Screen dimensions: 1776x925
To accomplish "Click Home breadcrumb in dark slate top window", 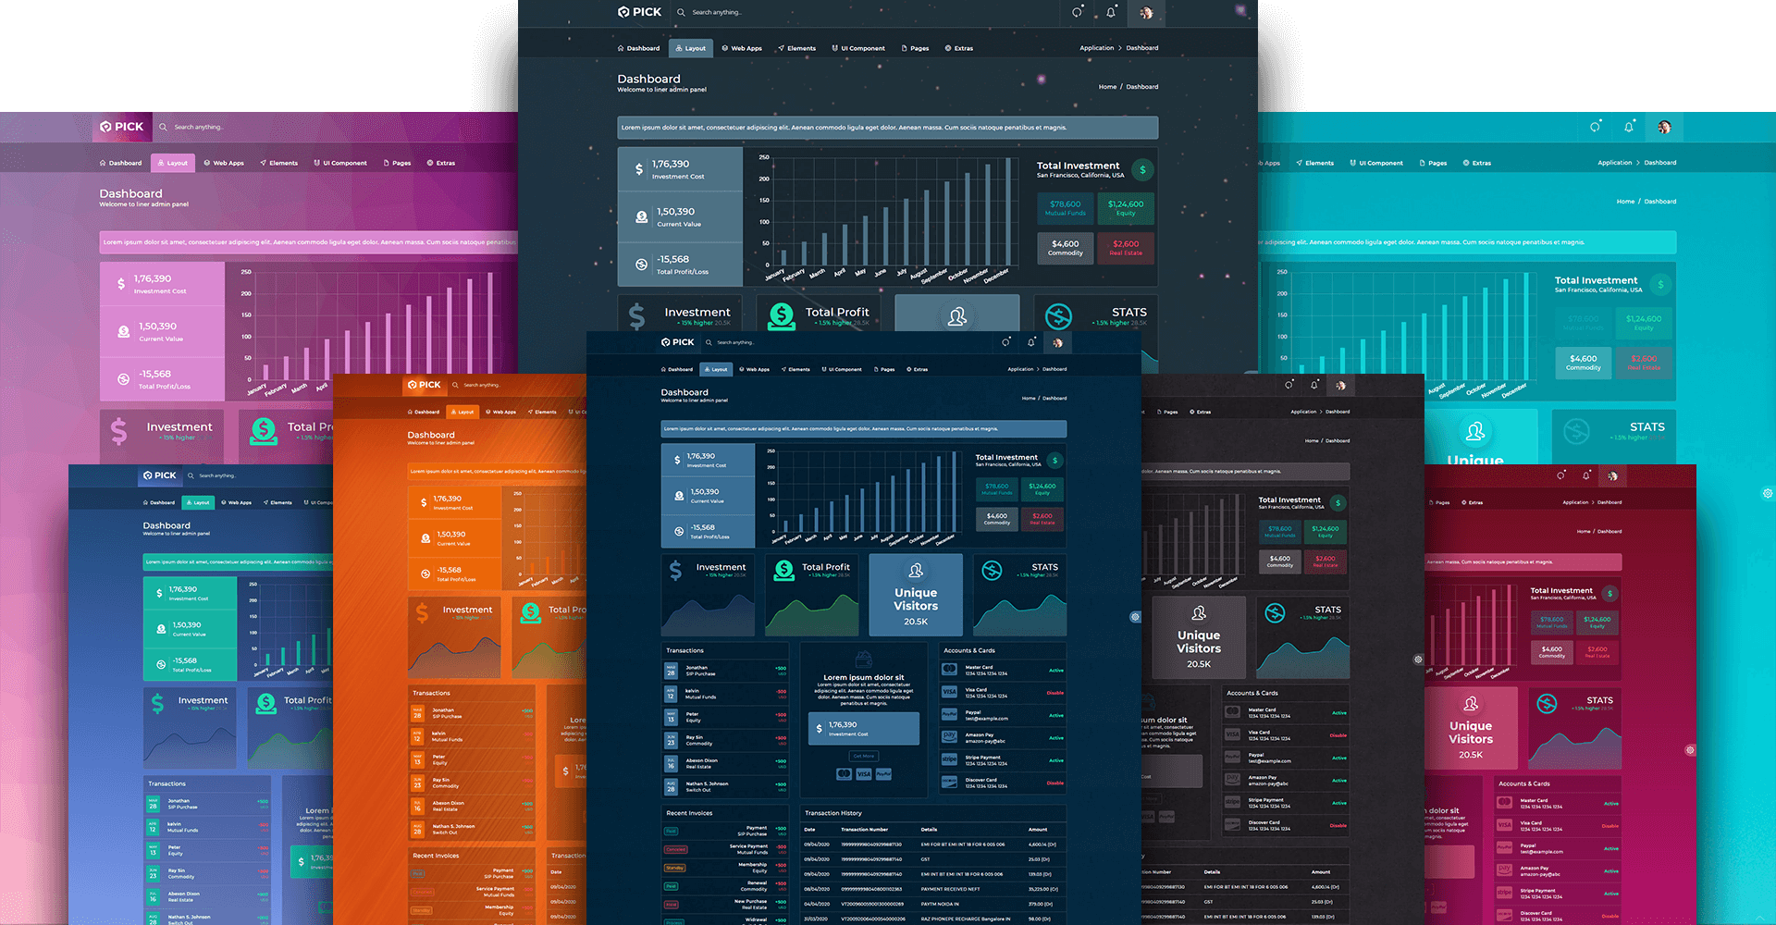I will click(1107, 87).
